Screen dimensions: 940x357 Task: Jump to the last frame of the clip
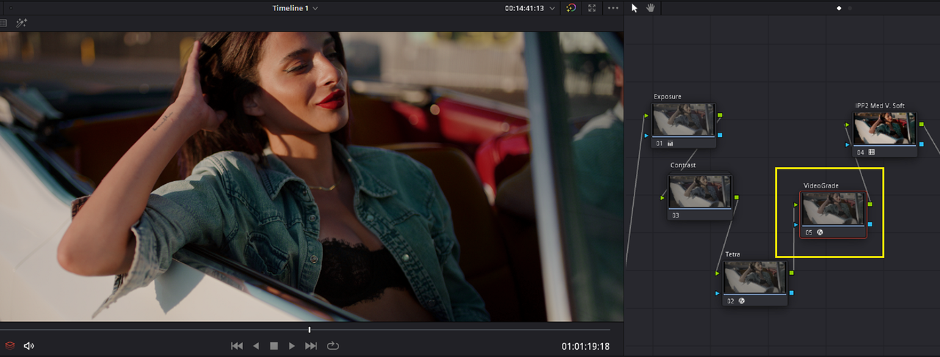[x=311, y=345]
